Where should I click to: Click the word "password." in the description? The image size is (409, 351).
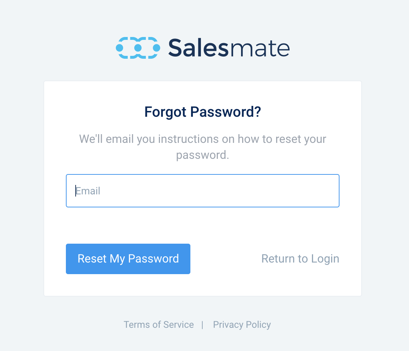(203, 155)
